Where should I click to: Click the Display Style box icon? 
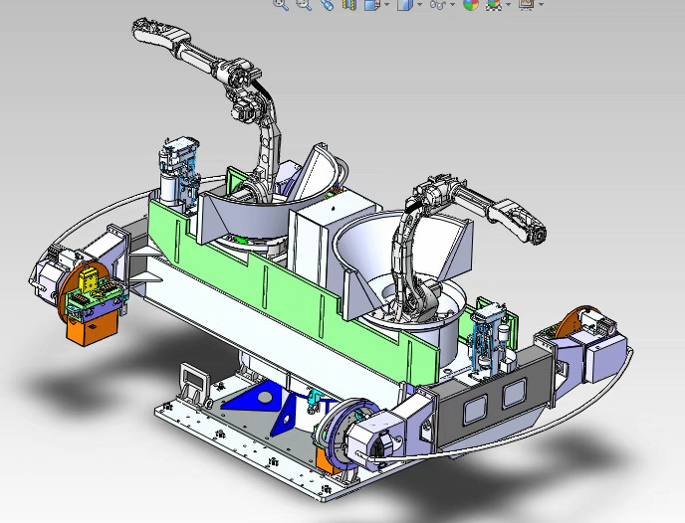[x=405, y=4]
